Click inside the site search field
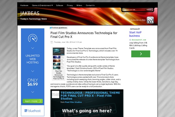 [x=134, y=10]
